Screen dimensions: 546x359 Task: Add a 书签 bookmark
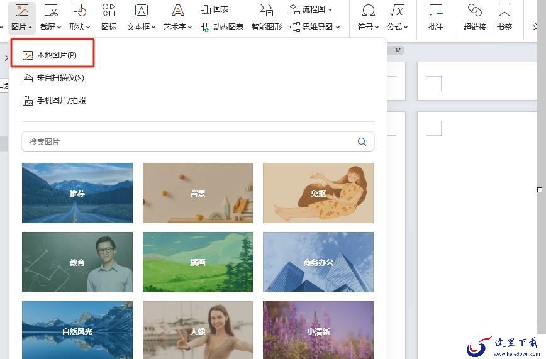[x=504, y=17]
